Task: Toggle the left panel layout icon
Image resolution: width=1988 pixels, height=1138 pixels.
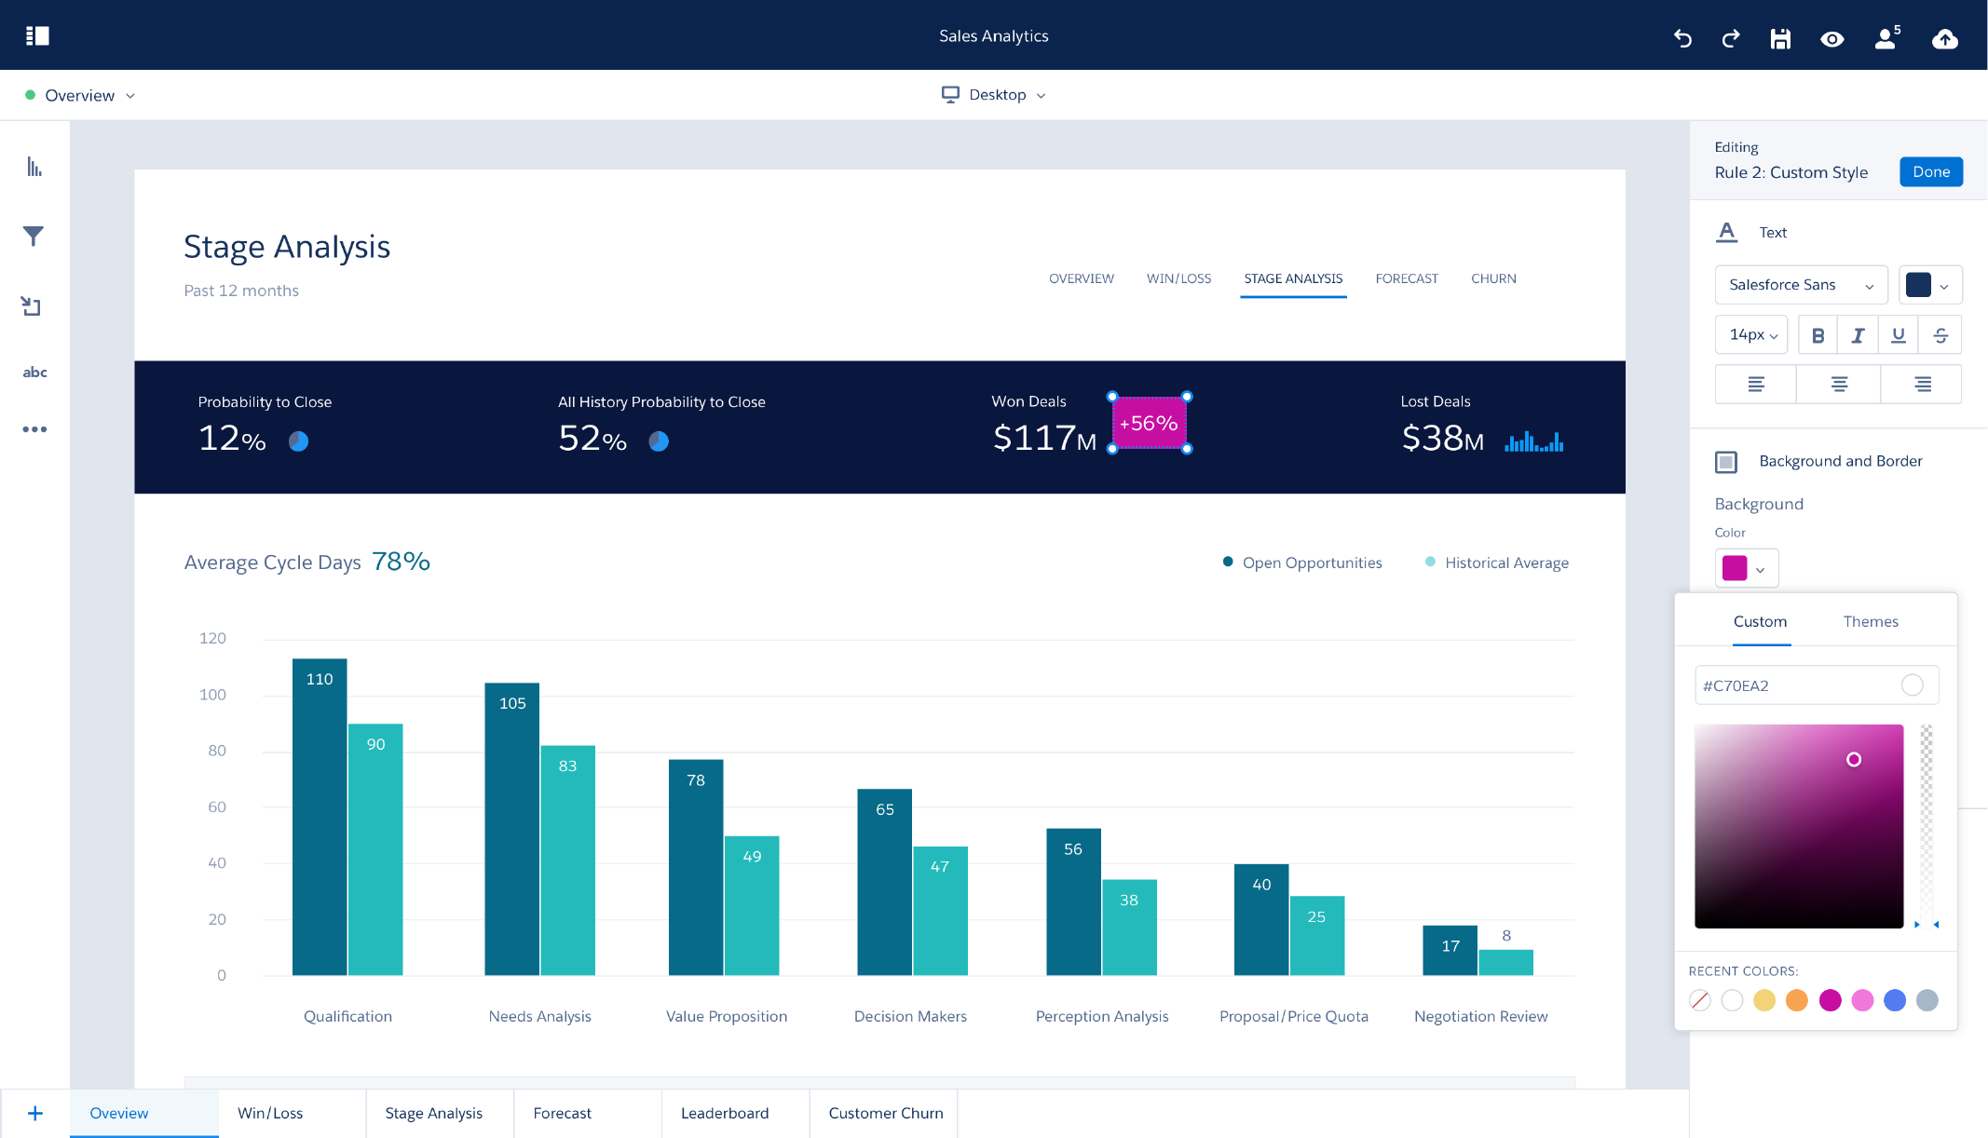Action: click(x=37, y=36)
